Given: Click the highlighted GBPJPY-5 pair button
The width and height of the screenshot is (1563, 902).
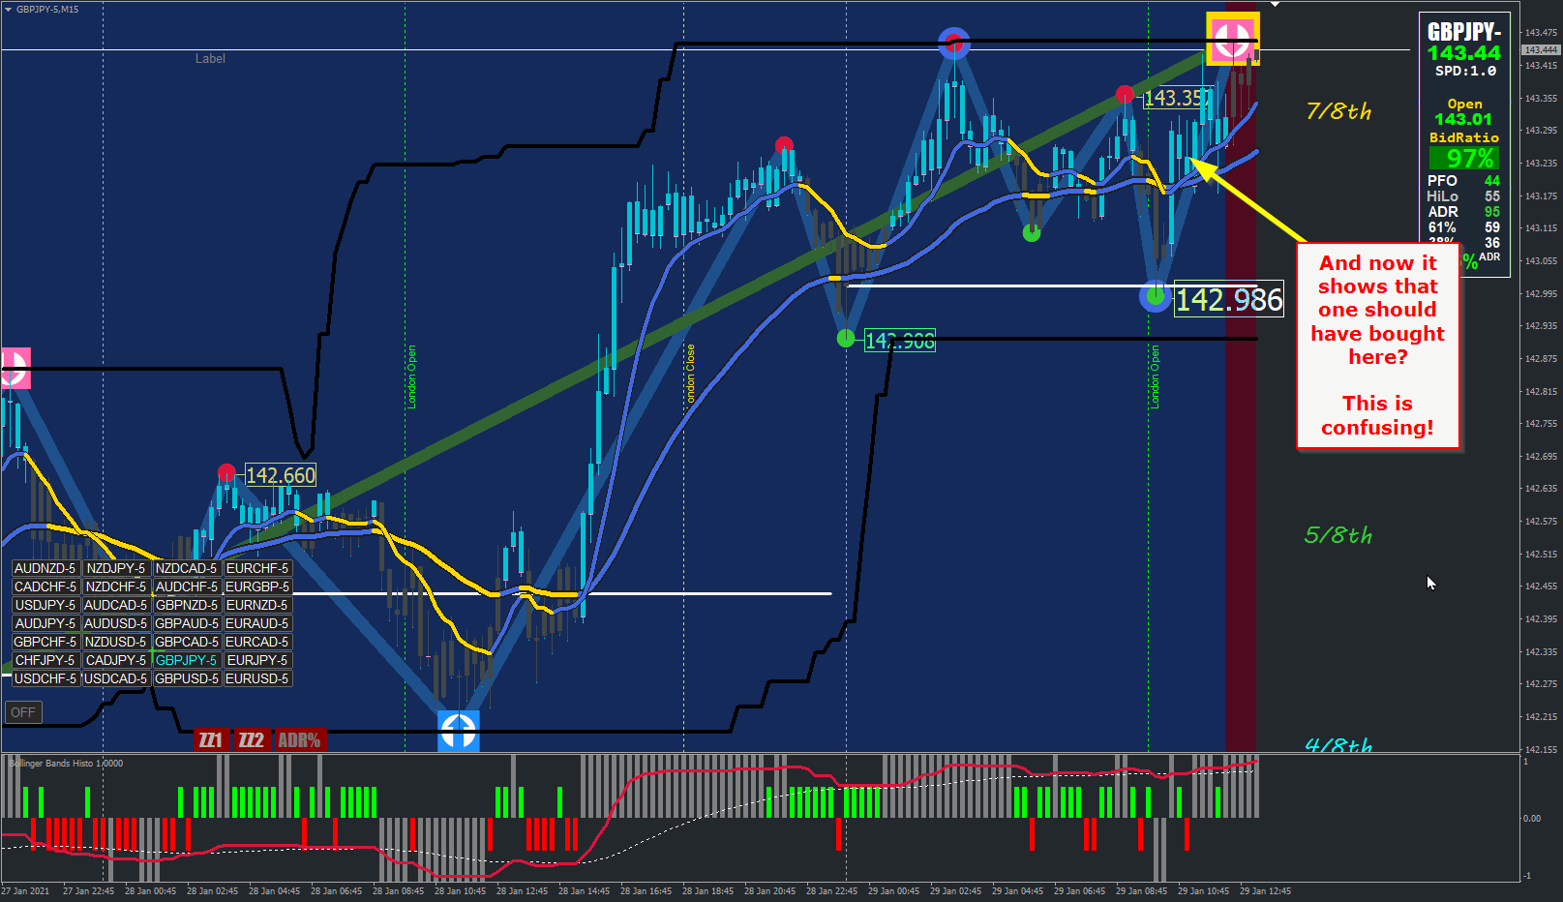Looking at the screenshot, I should click(187, 660).
